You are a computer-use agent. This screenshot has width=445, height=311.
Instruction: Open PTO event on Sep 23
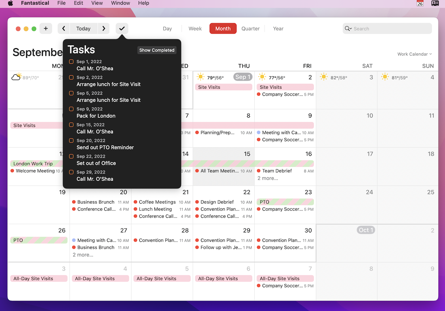pyautogui.click(x=285, y=202)
